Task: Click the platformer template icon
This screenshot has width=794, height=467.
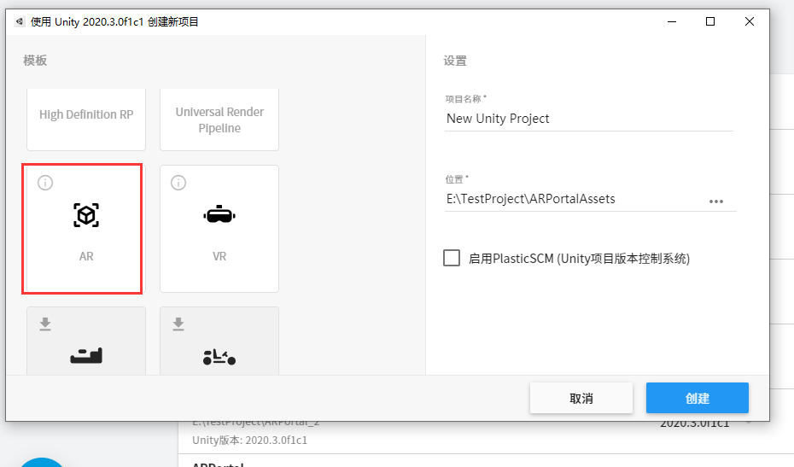Action: tap(86, 356)
